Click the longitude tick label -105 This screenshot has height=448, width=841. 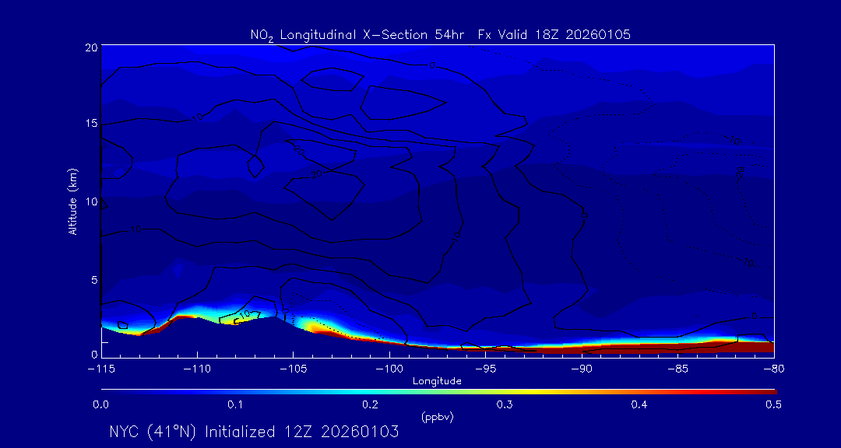click(294, 369)
